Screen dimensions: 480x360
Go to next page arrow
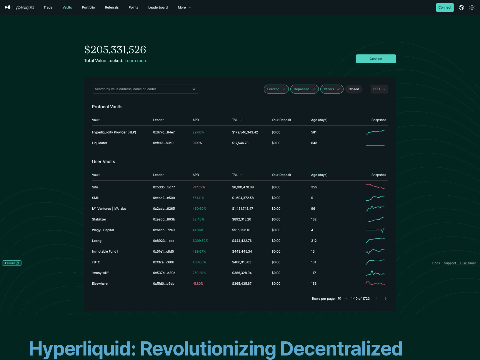click(385, 298)
